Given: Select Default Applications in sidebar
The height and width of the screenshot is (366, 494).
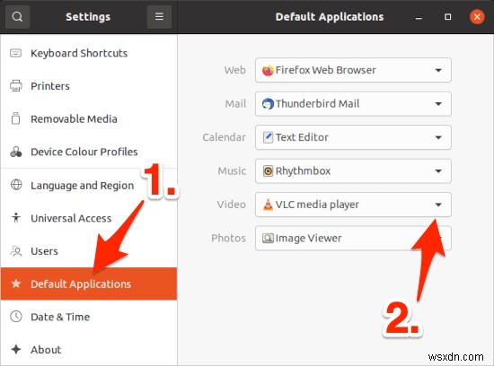Looking at the screenshot, I should click(x=89, y=283).
